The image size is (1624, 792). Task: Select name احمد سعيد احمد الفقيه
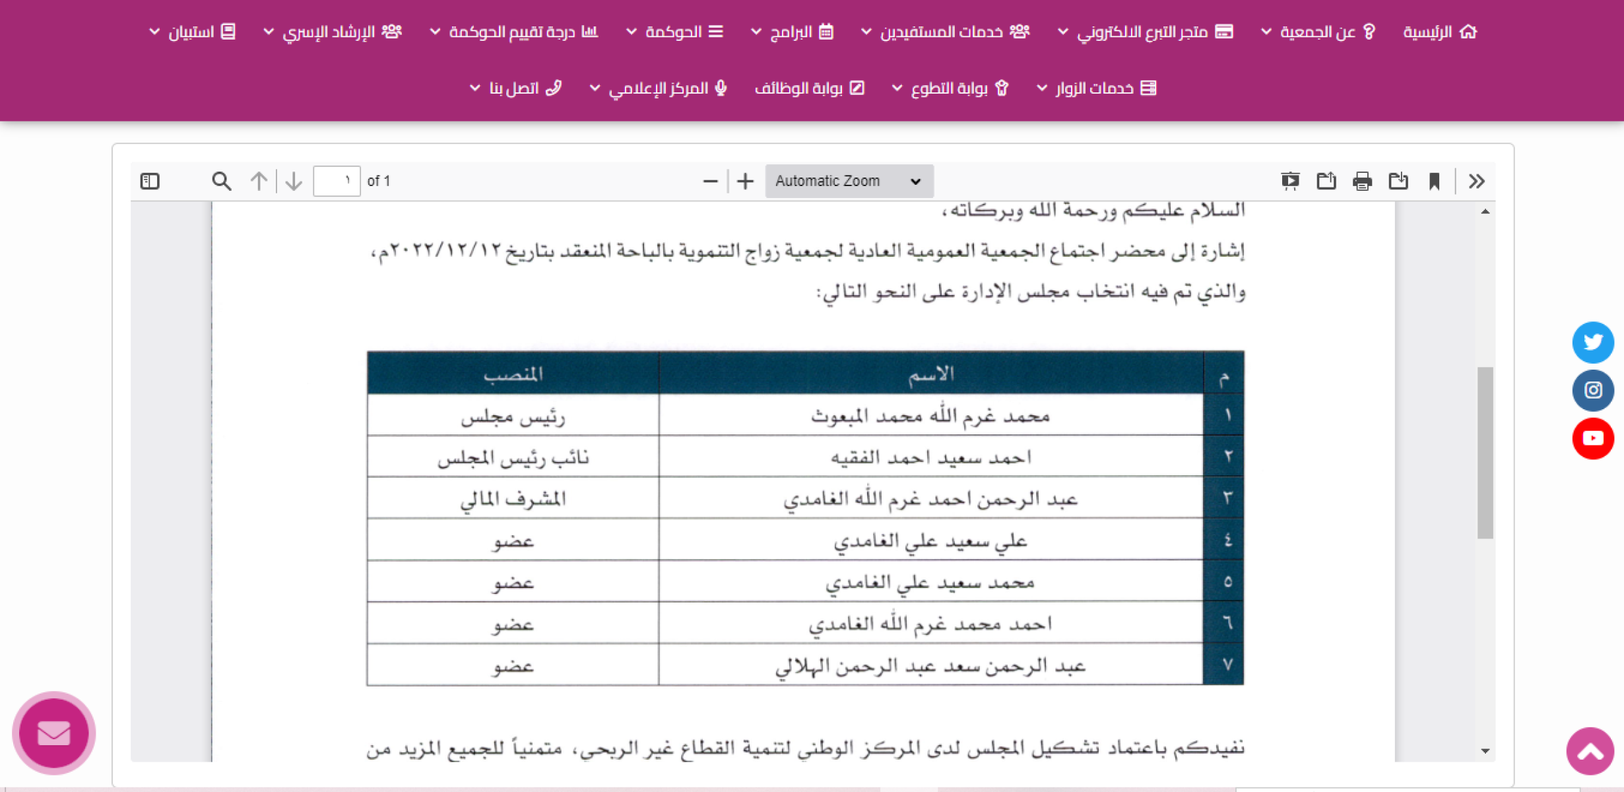pyautogui.click(x=930, y=457)
